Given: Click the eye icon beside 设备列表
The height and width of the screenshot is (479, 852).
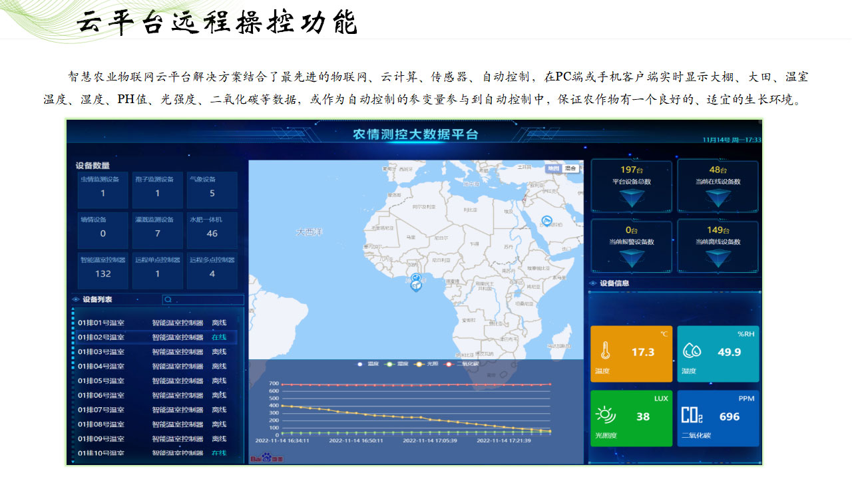Looking at the screenshot, I should click(x=76, y=299).
